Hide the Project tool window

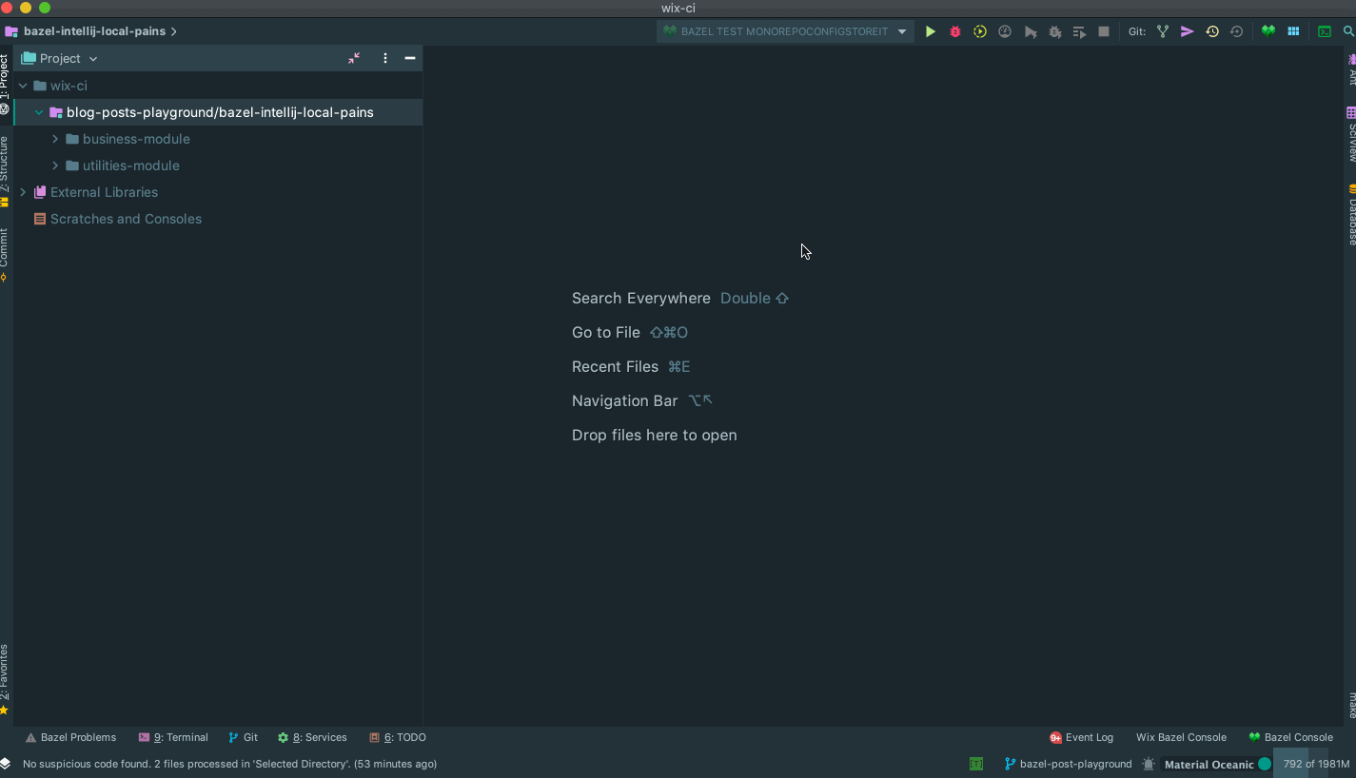tap(410, 58)
